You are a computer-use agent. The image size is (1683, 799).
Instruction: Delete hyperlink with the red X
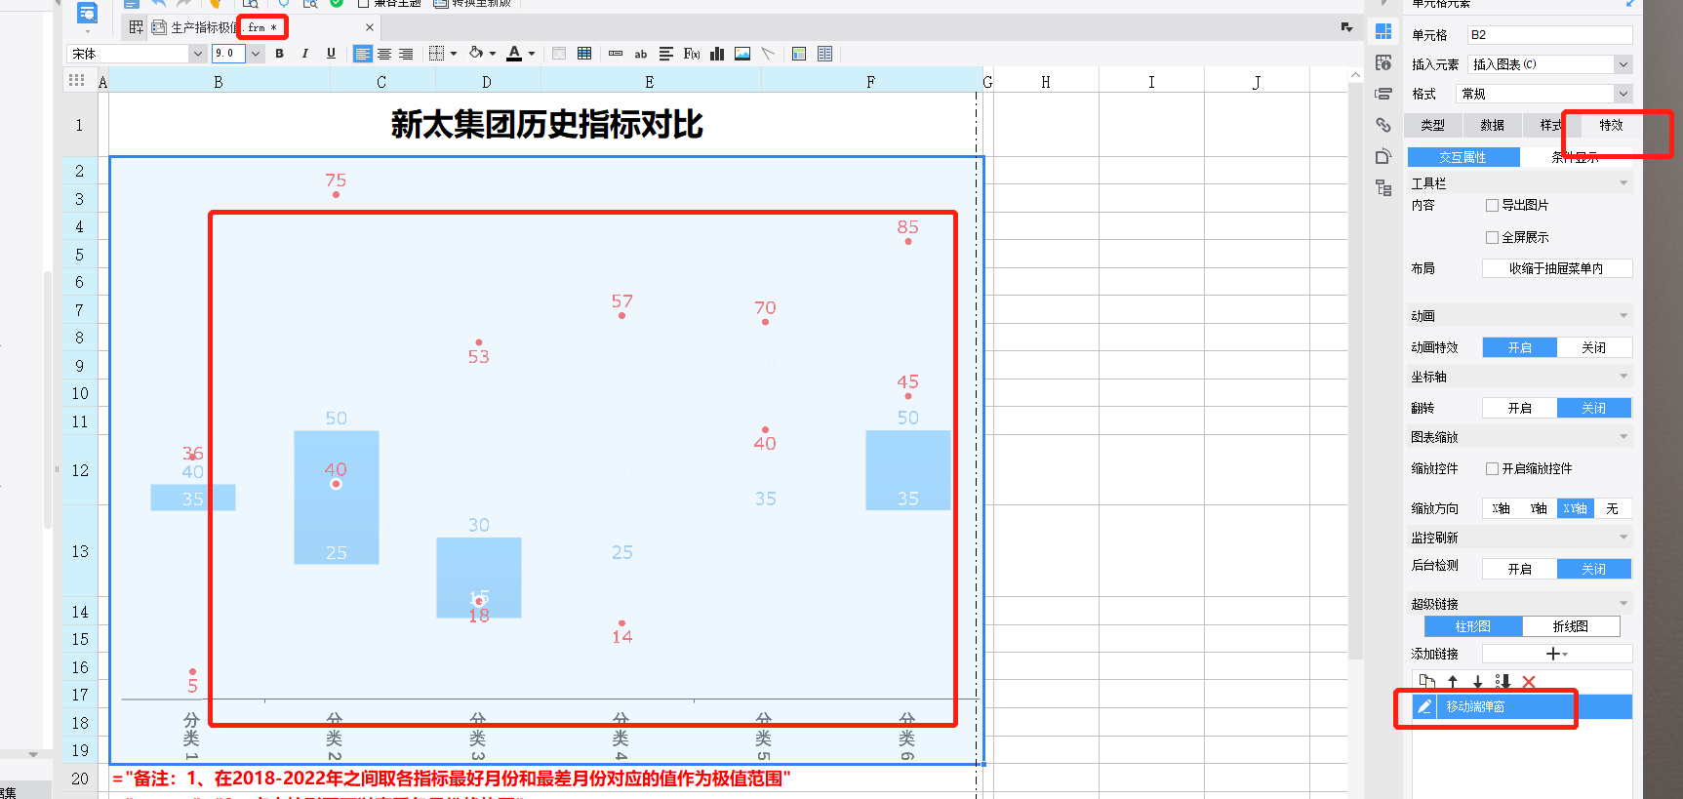[1529, 682]
